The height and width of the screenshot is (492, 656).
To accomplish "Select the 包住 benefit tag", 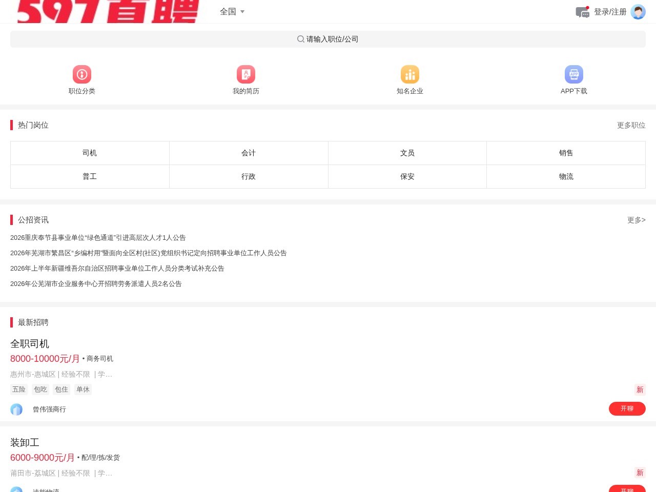I will [x=61, y=389].
